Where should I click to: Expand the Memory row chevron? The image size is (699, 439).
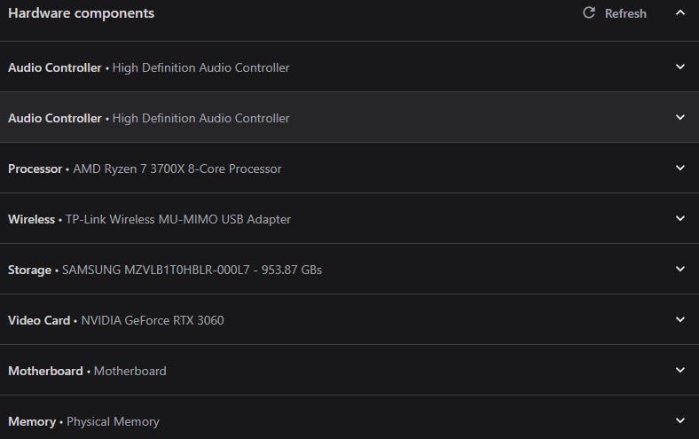[x=680, y=421]
